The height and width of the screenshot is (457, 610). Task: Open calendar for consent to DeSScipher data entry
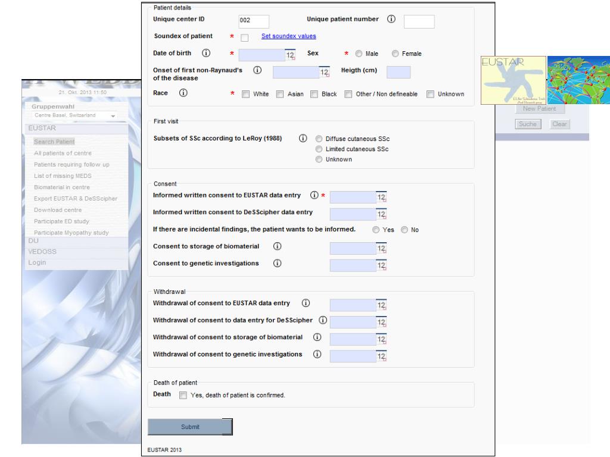coord(381,214)
